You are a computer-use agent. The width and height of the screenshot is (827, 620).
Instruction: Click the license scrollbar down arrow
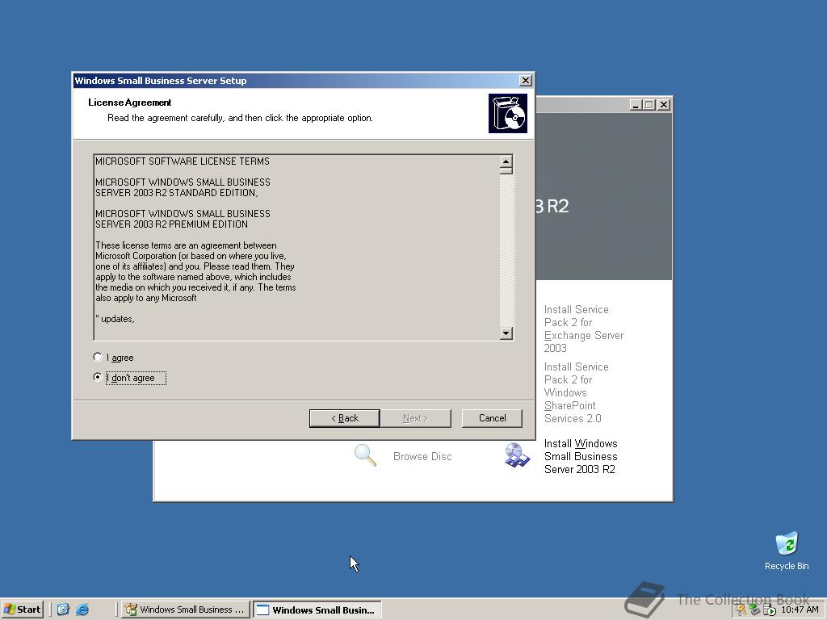click(x=506, y=333)
